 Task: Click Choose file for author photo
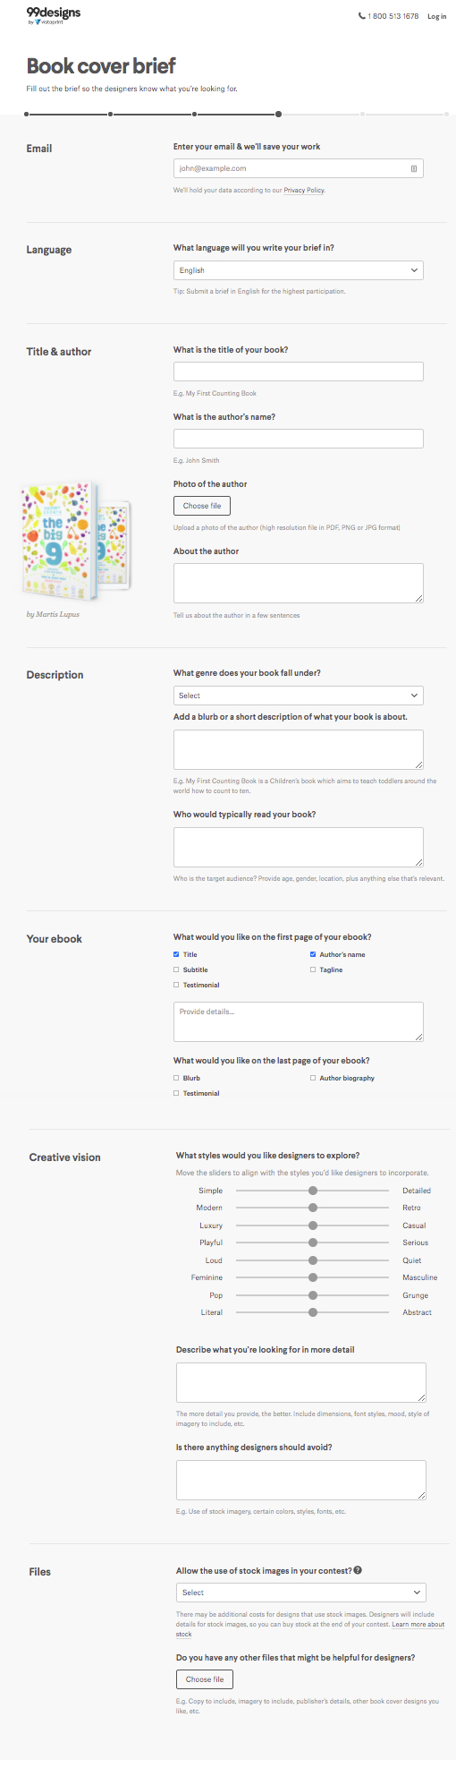coord(202,506)
